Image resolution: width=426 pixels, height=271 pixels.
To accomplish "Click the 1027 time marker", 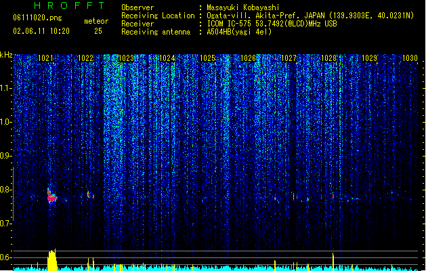I will tap(289, 58).
